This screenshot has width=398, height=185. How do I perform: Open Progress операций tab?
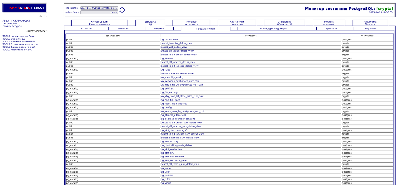coord(329,23)
